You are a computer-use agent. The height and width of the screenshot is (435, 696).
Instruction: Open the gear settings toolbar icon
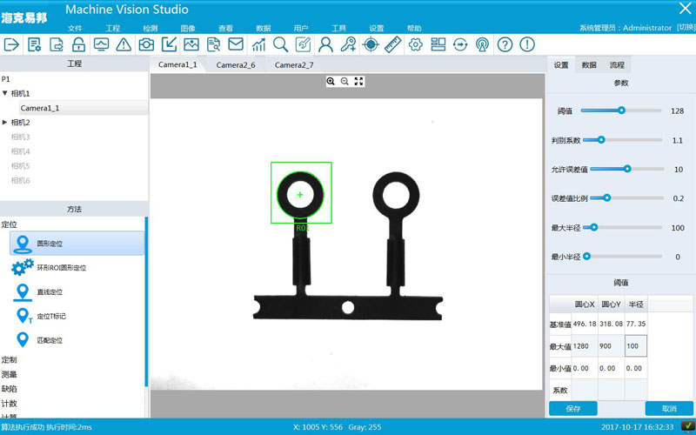pos(415,44)
